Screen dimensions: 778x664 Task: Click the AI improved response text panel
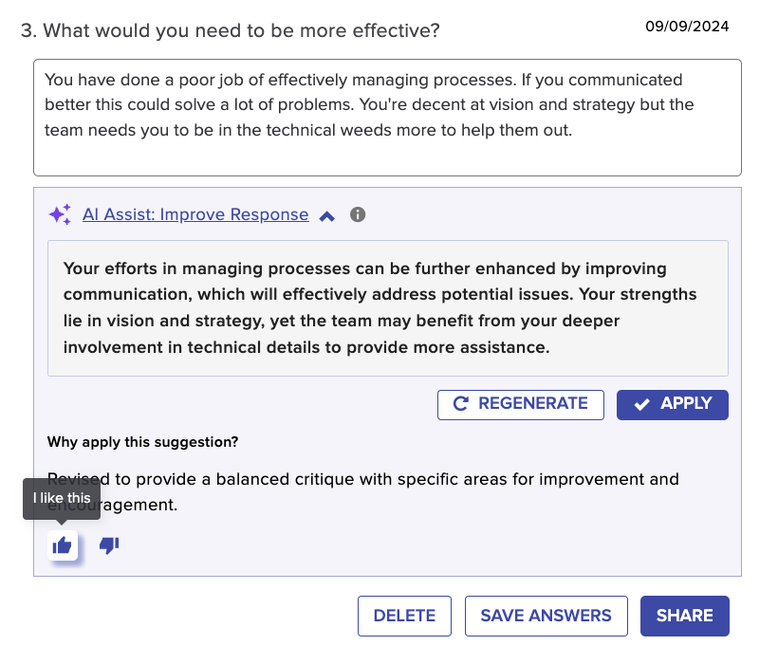point(388,308)
